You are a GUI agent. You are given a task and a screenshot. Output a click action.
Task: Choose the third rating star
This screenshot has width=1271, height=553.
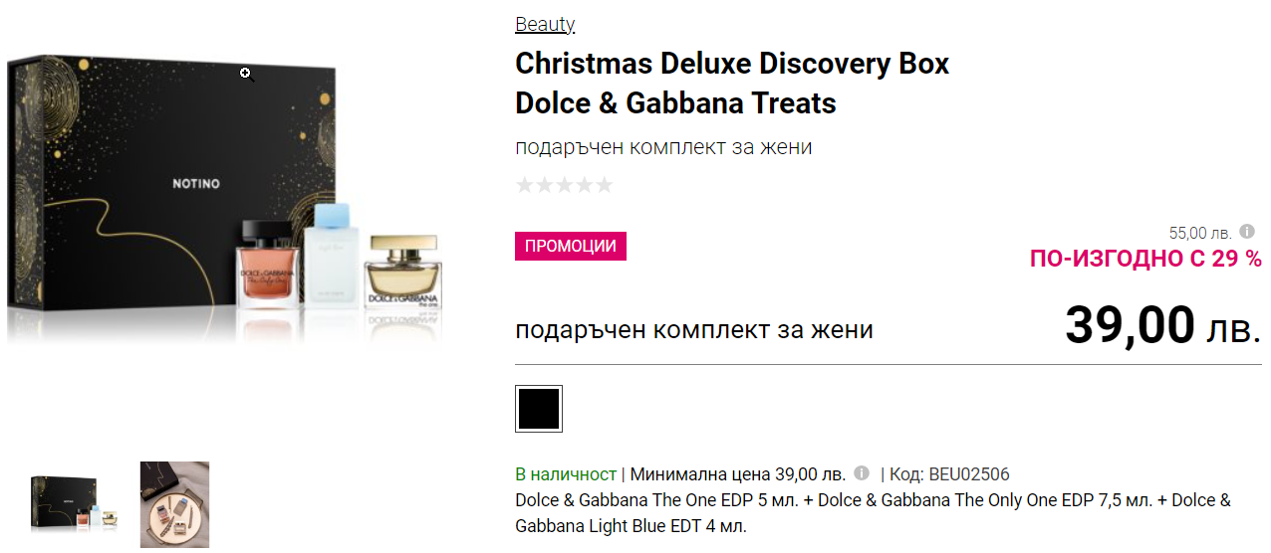pyautogui.click(x=564, y=185)
